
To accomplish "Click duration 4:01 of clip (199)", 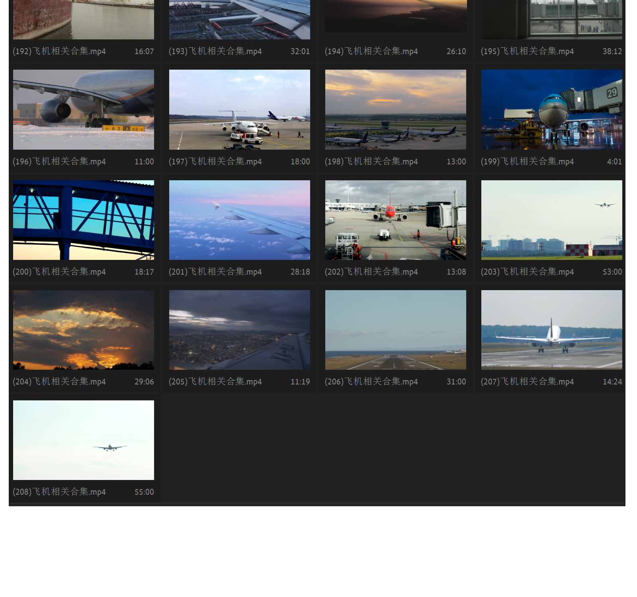I will click(x=614, y=162).
